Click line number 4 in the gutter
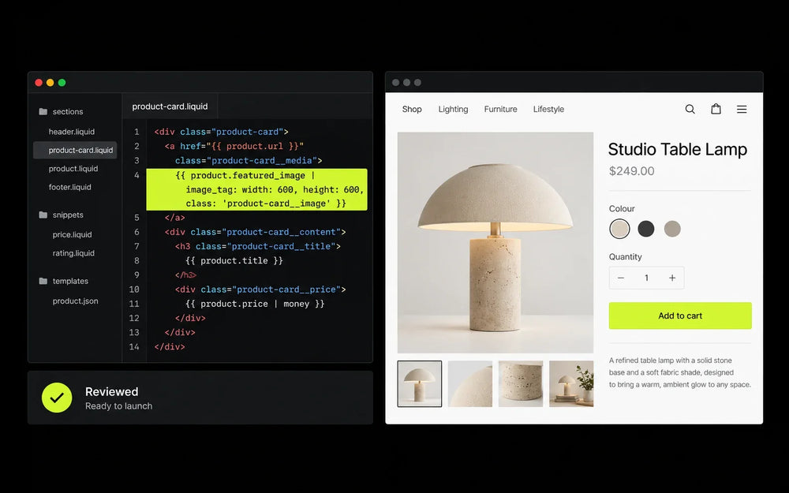This screenshot has width=789, height=493. click(136, 175)
